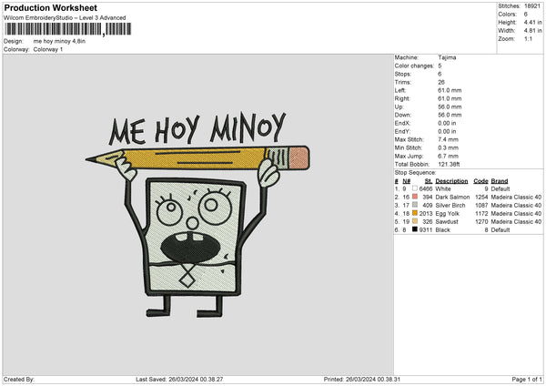546x386 pixels.
Task: Click the Stitches value 18921
Action: tap(532, 6)
